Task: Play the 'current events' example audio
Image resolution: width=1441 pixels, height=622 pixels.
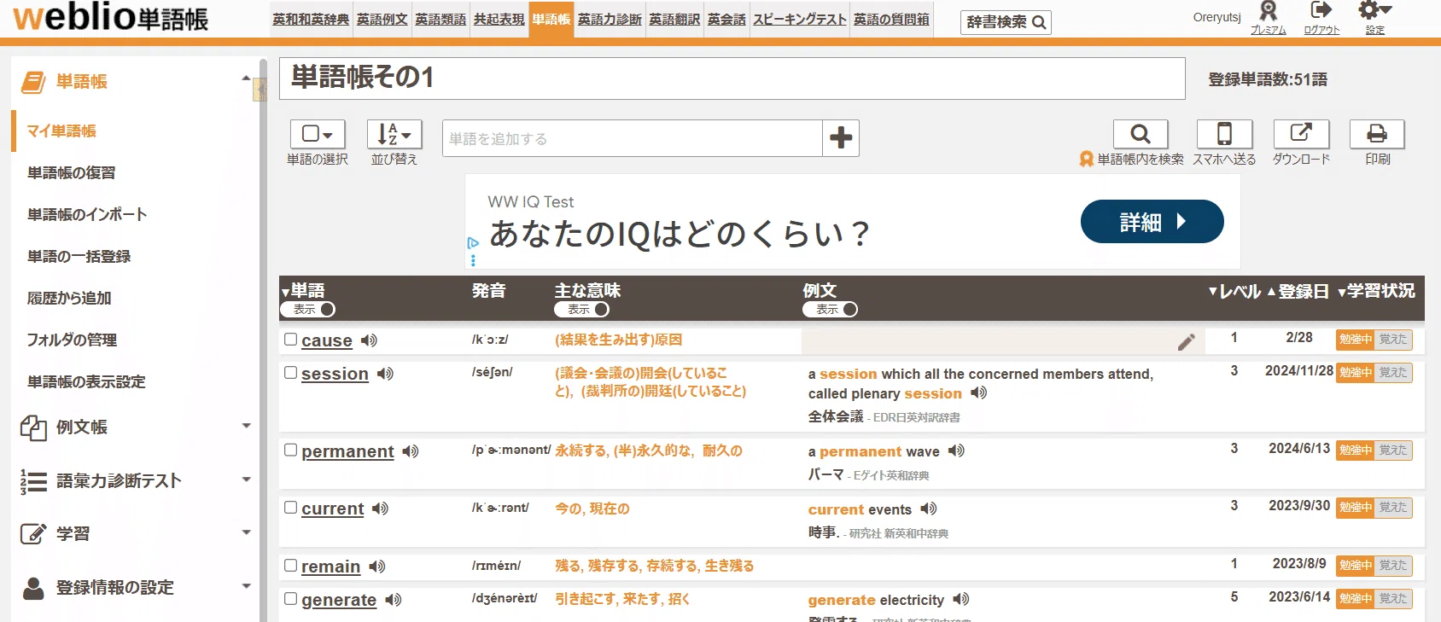Action: coord(929,509)
